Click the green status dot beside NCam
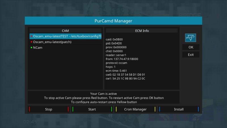227x128 pixels. 31,48
